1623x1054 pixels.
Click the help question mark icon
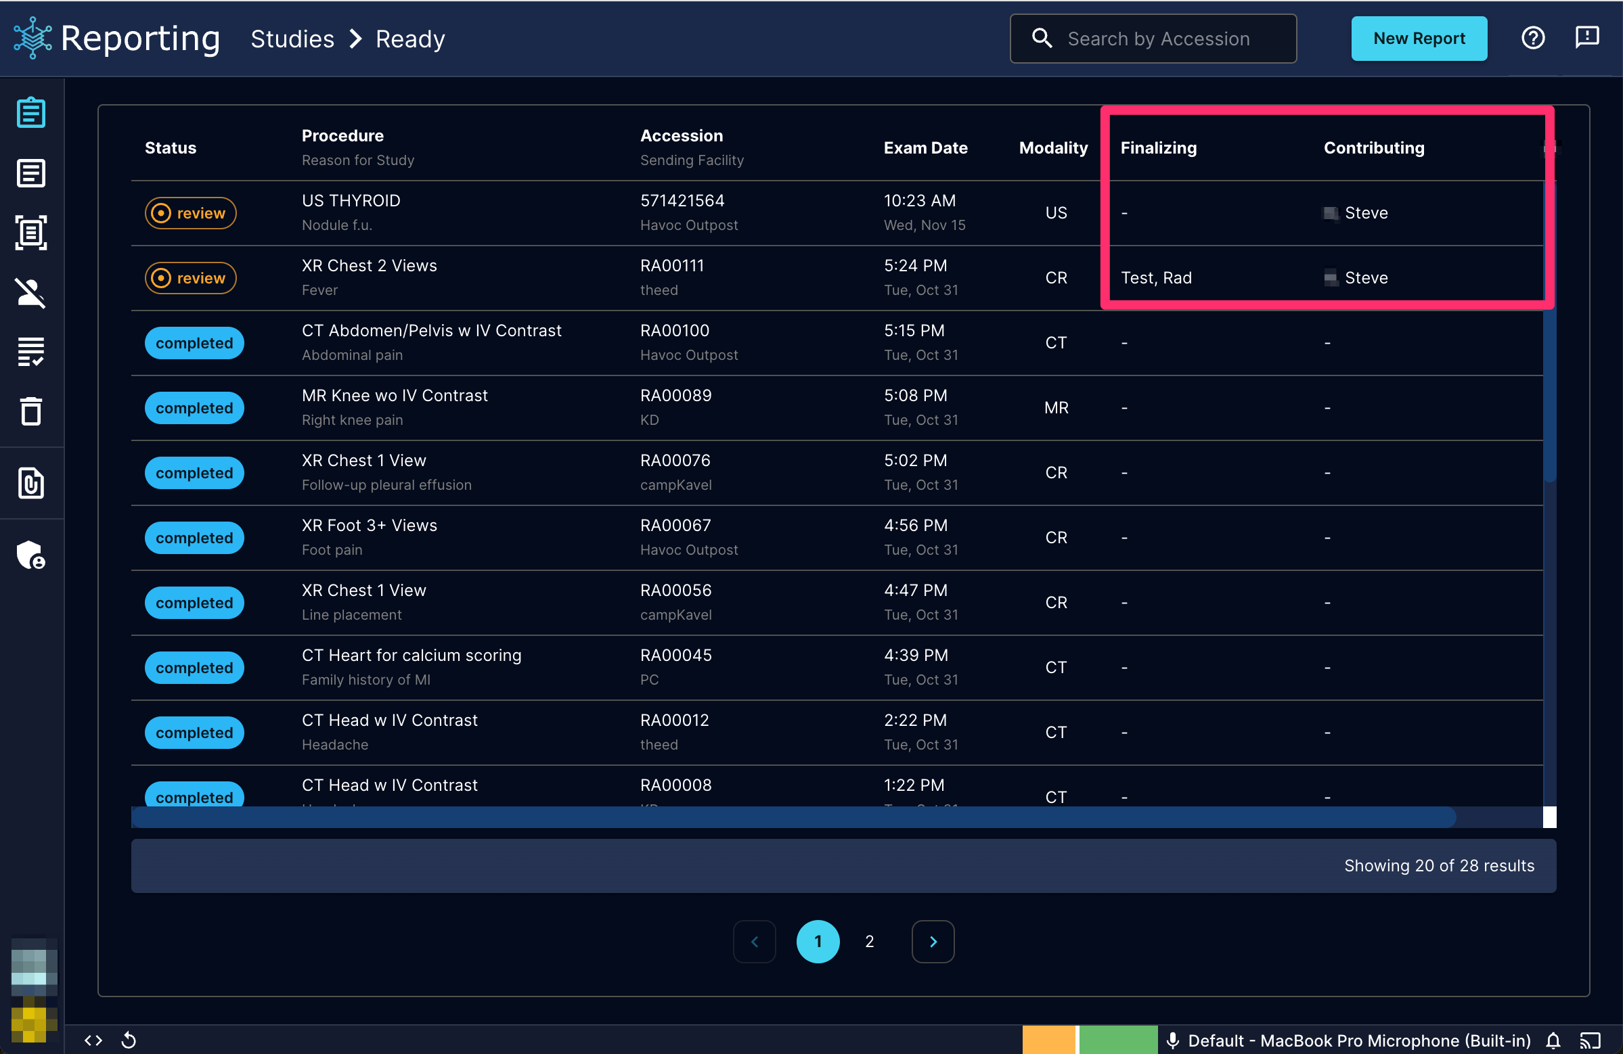(x=1533, y=38)
